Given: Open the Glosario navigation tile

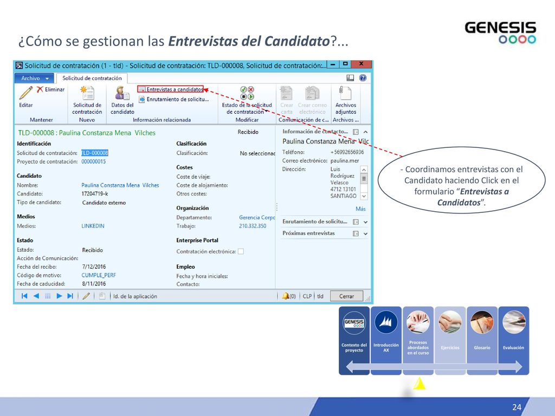Looking at the screenshot, I should pyautogui.click(x=482, y=340).
